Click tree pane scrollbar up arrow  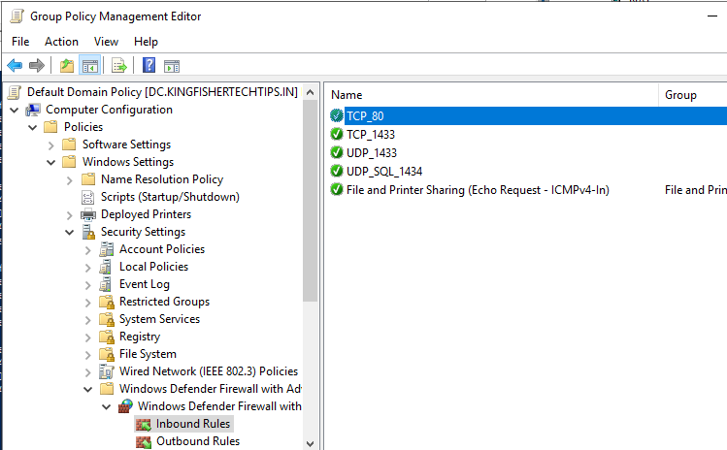311,92
